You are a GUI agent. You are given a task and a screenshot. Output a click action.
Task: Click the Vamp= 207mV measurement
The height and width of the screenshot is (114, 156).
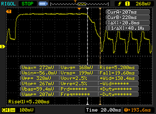click(40, 94)
